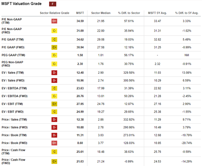The image size is (202, 166).
Task: Click the C- grade badge for EV / EBITDA (FWD)
Action: click(x=54, y=96)
